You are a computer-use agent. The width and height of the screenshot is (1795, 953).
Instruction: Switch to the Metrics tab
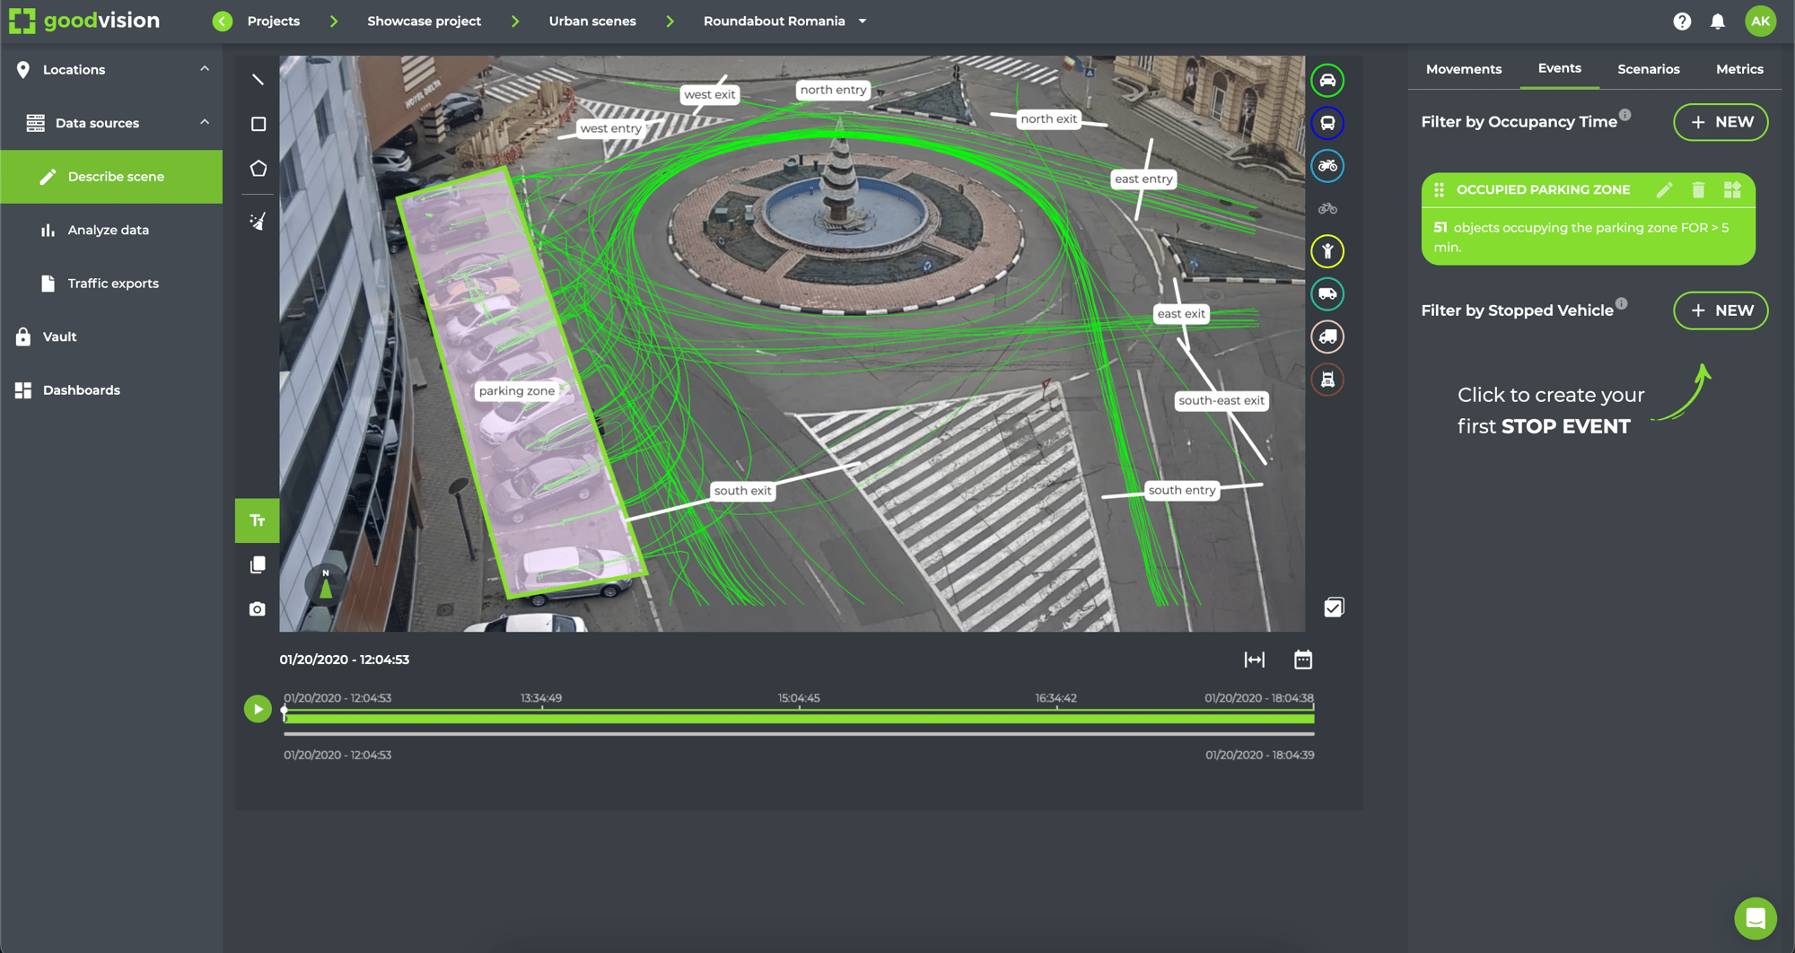click(1739, 69)
